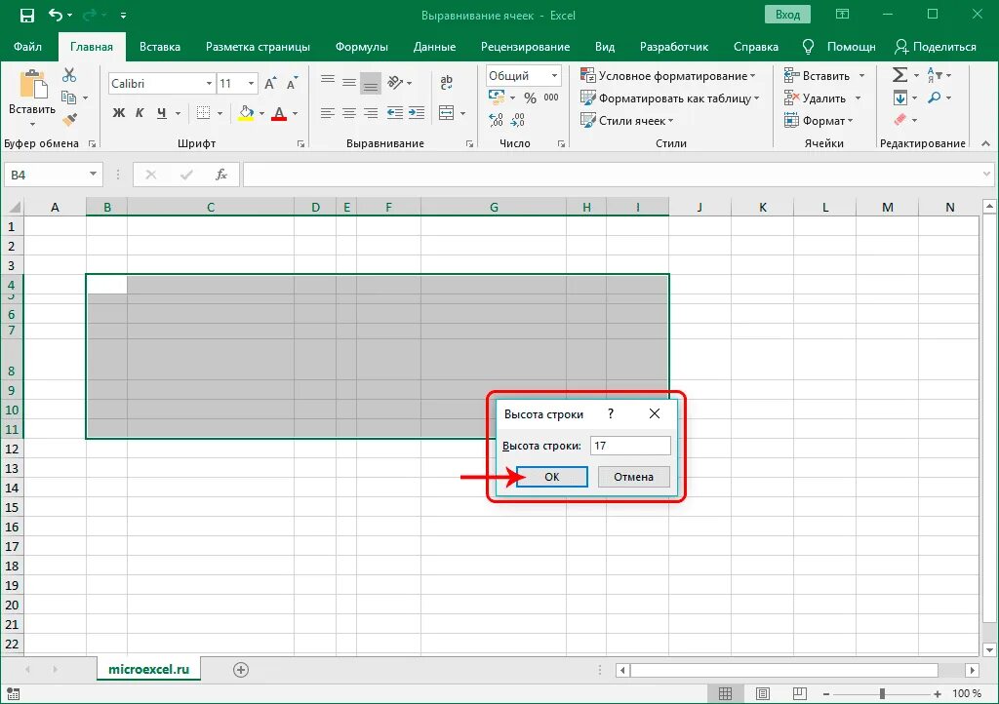The height and width of the screenshot is (704, 999).
Task: Click the Wrap Text icon
Action: [x=446, y=82]
